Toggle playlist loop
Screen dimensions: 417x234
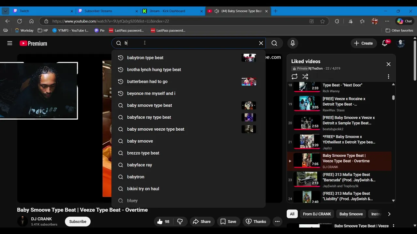click(x=295, y=76)
